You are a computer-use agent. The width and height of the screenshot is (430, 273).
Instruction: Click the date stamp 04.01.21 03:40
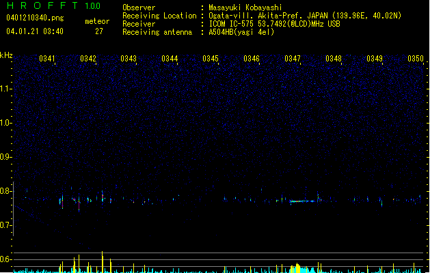(x=35, y=31)
